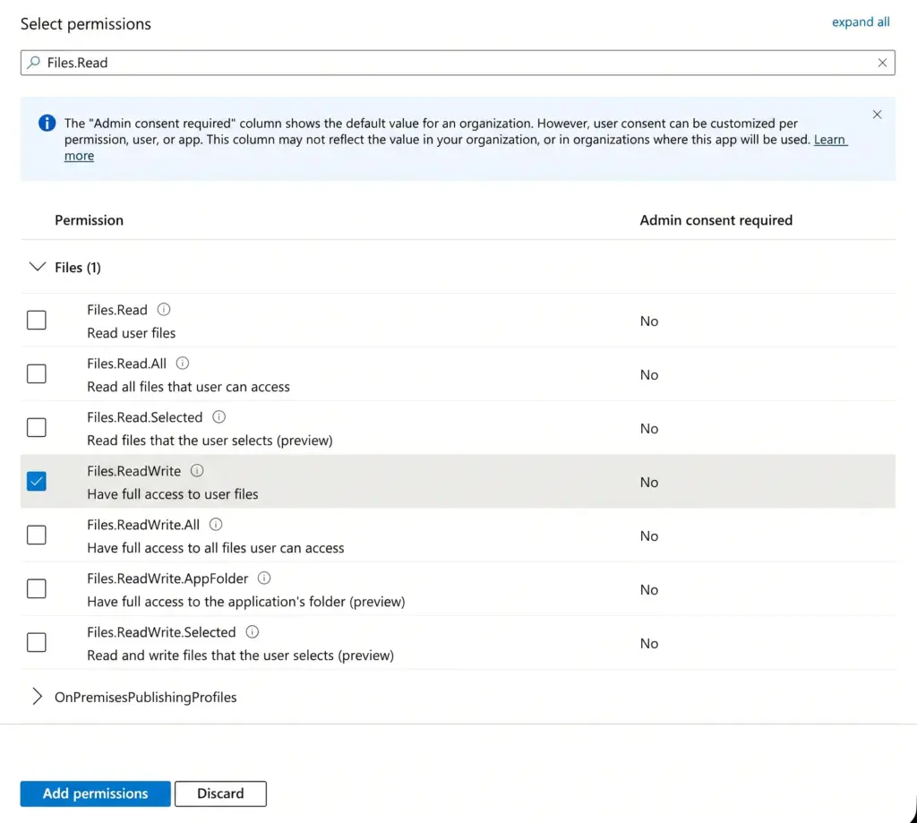
Task: Click the OnPremisesPublishingProfiles label
Action: 146,698
